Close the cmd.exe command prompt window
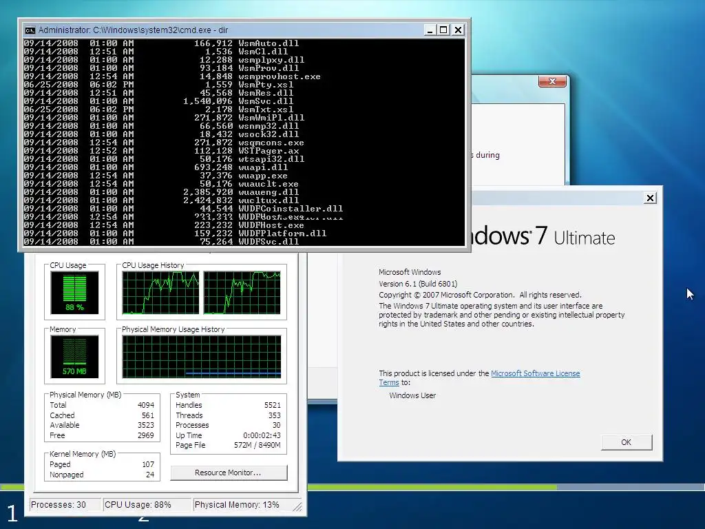705x529 pixels. [x=458, y=30]
